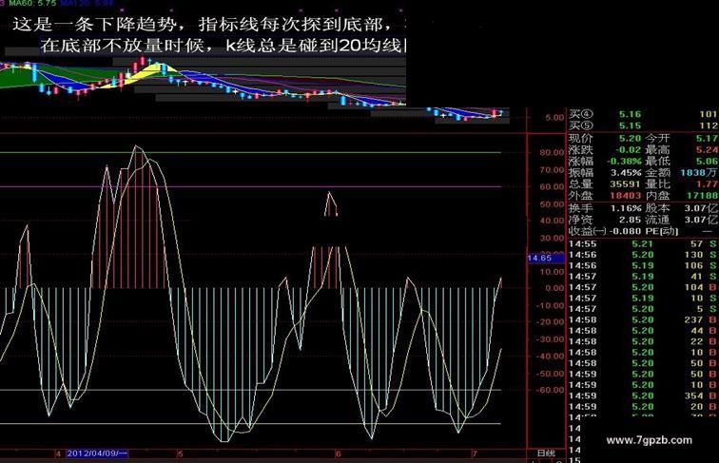Select the trade row with volume 237
Viewport: 719px width, 463px height.
point(643,320)
